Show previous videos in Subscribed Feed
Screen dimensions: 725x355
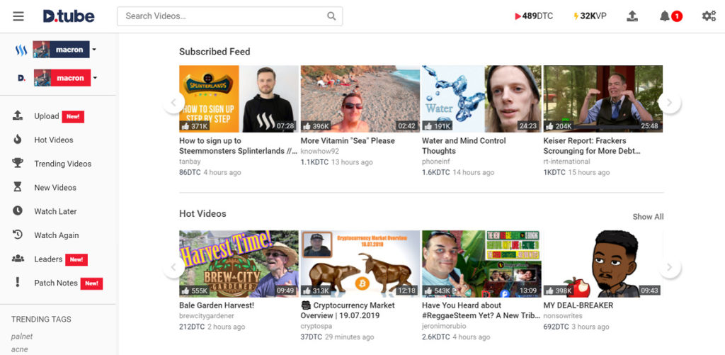(174, 103)
